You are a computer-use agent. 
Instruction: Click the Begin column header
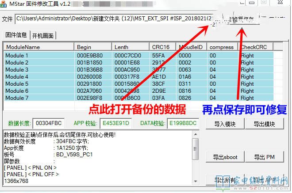click(93, 47)
